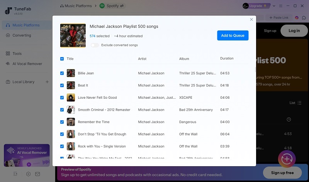Click the TuneFab logo icon

8,11
